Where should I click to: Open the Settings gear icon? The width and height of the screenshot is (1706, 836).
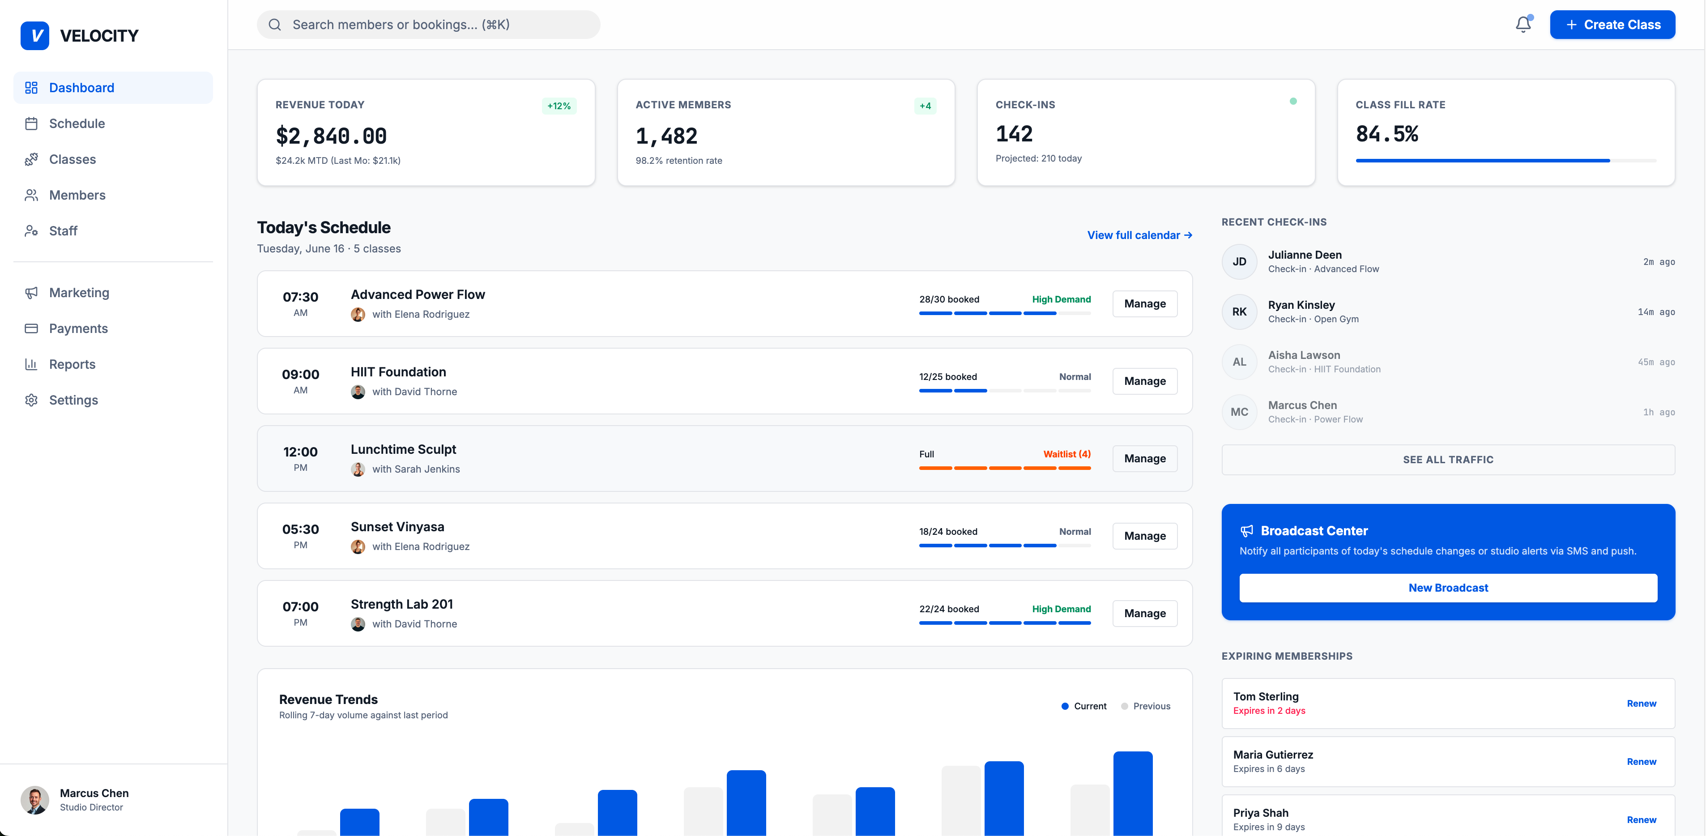(x=31, y=400)
